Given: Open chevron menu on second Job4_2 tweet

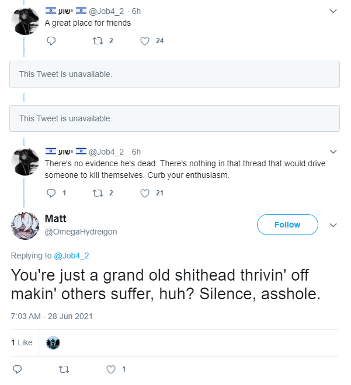Looking at the screenshot, I should (x=333, y=152).
